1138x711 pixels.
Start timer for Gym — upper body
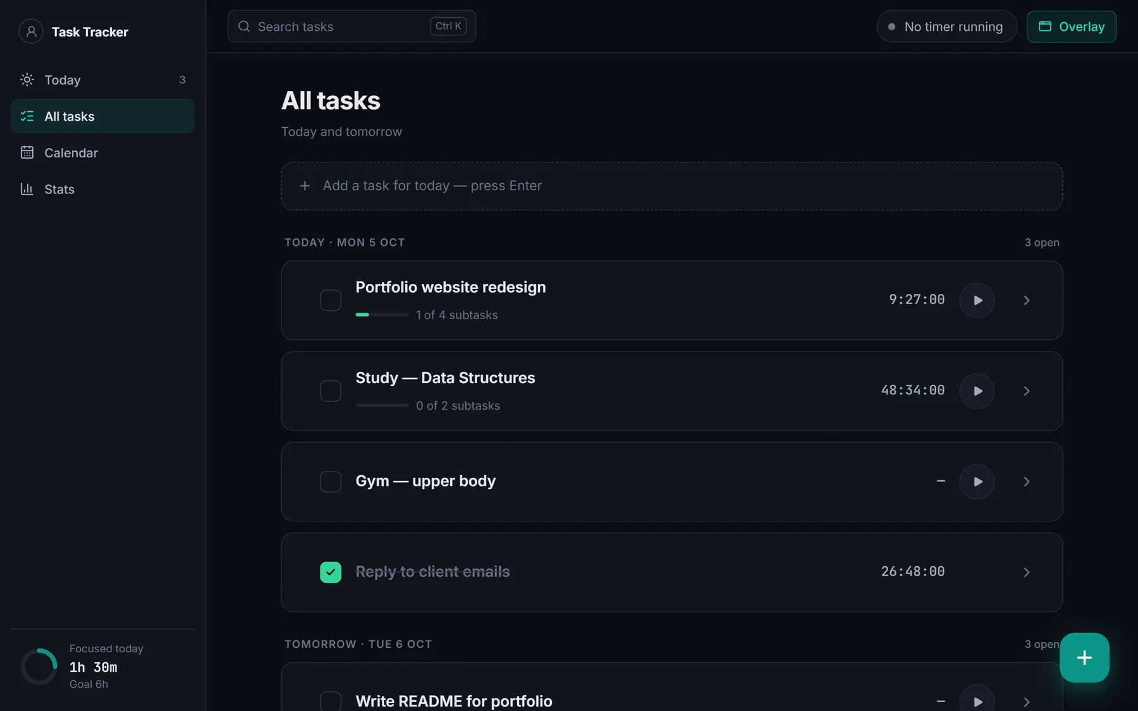(x=977, y=482)
